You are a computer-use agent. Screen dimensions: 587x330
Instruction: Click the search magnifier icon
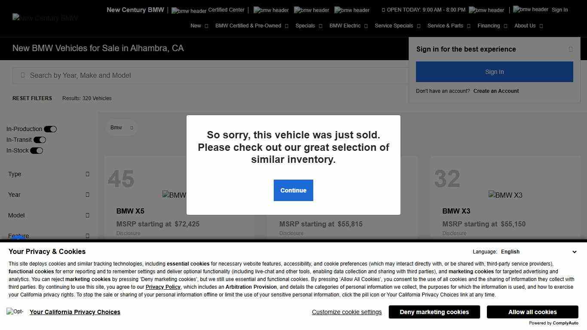[x=23, y=75]
